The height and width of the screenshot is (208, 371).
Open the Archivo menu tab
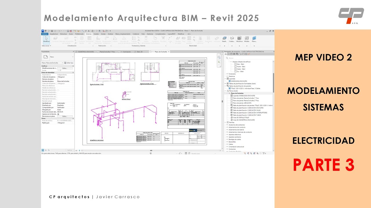click(x=45, y=34)
